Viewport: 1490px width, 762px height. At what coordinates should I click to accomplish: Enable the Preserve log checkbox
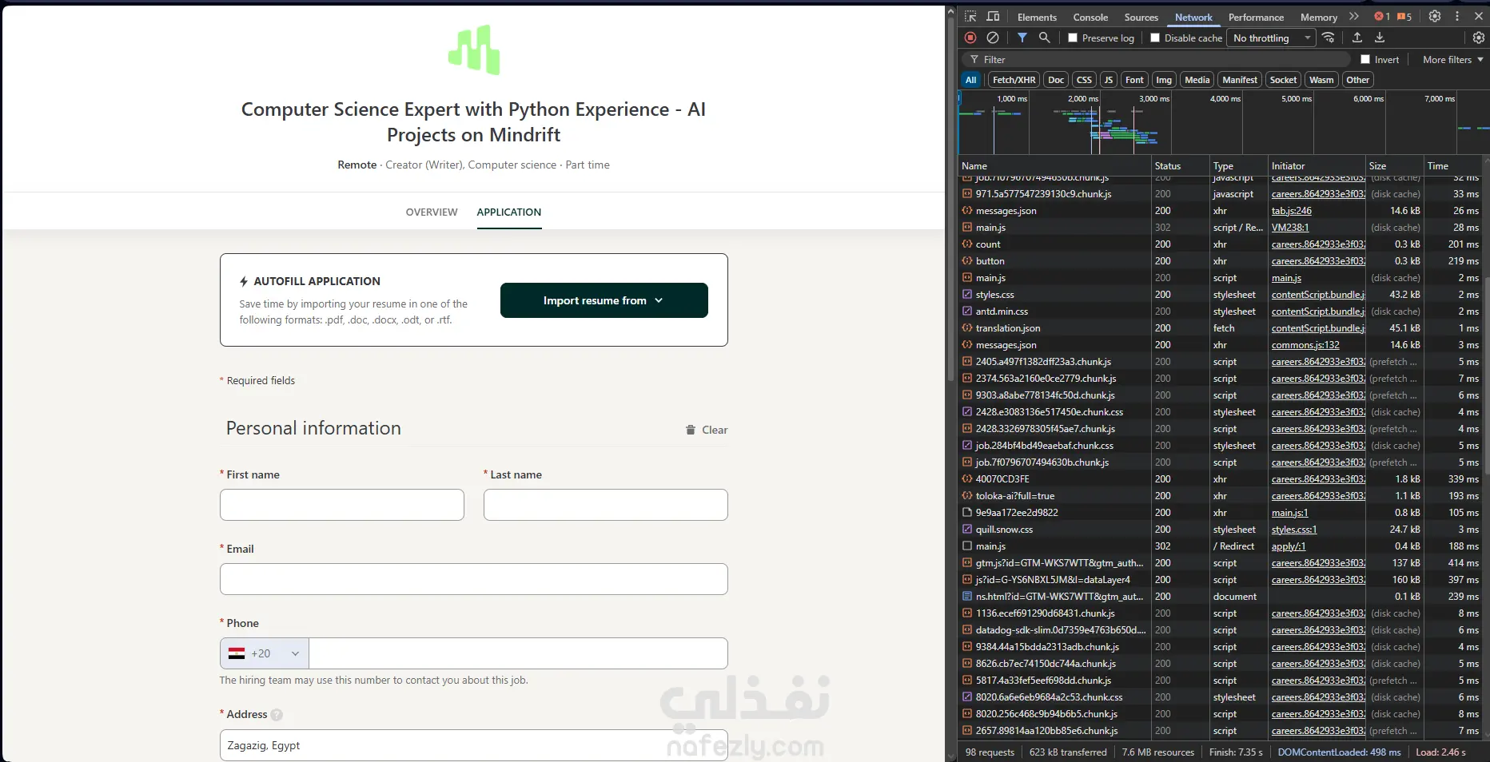pos(1073,38)
